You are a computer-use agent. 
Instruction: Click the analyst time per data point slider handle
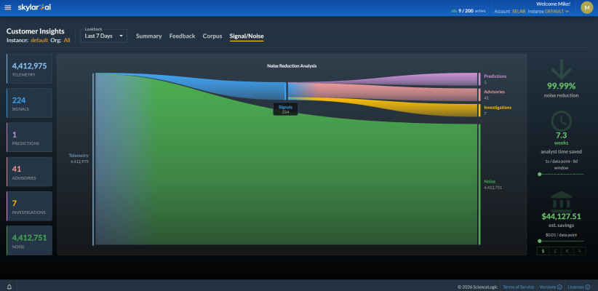539,175
